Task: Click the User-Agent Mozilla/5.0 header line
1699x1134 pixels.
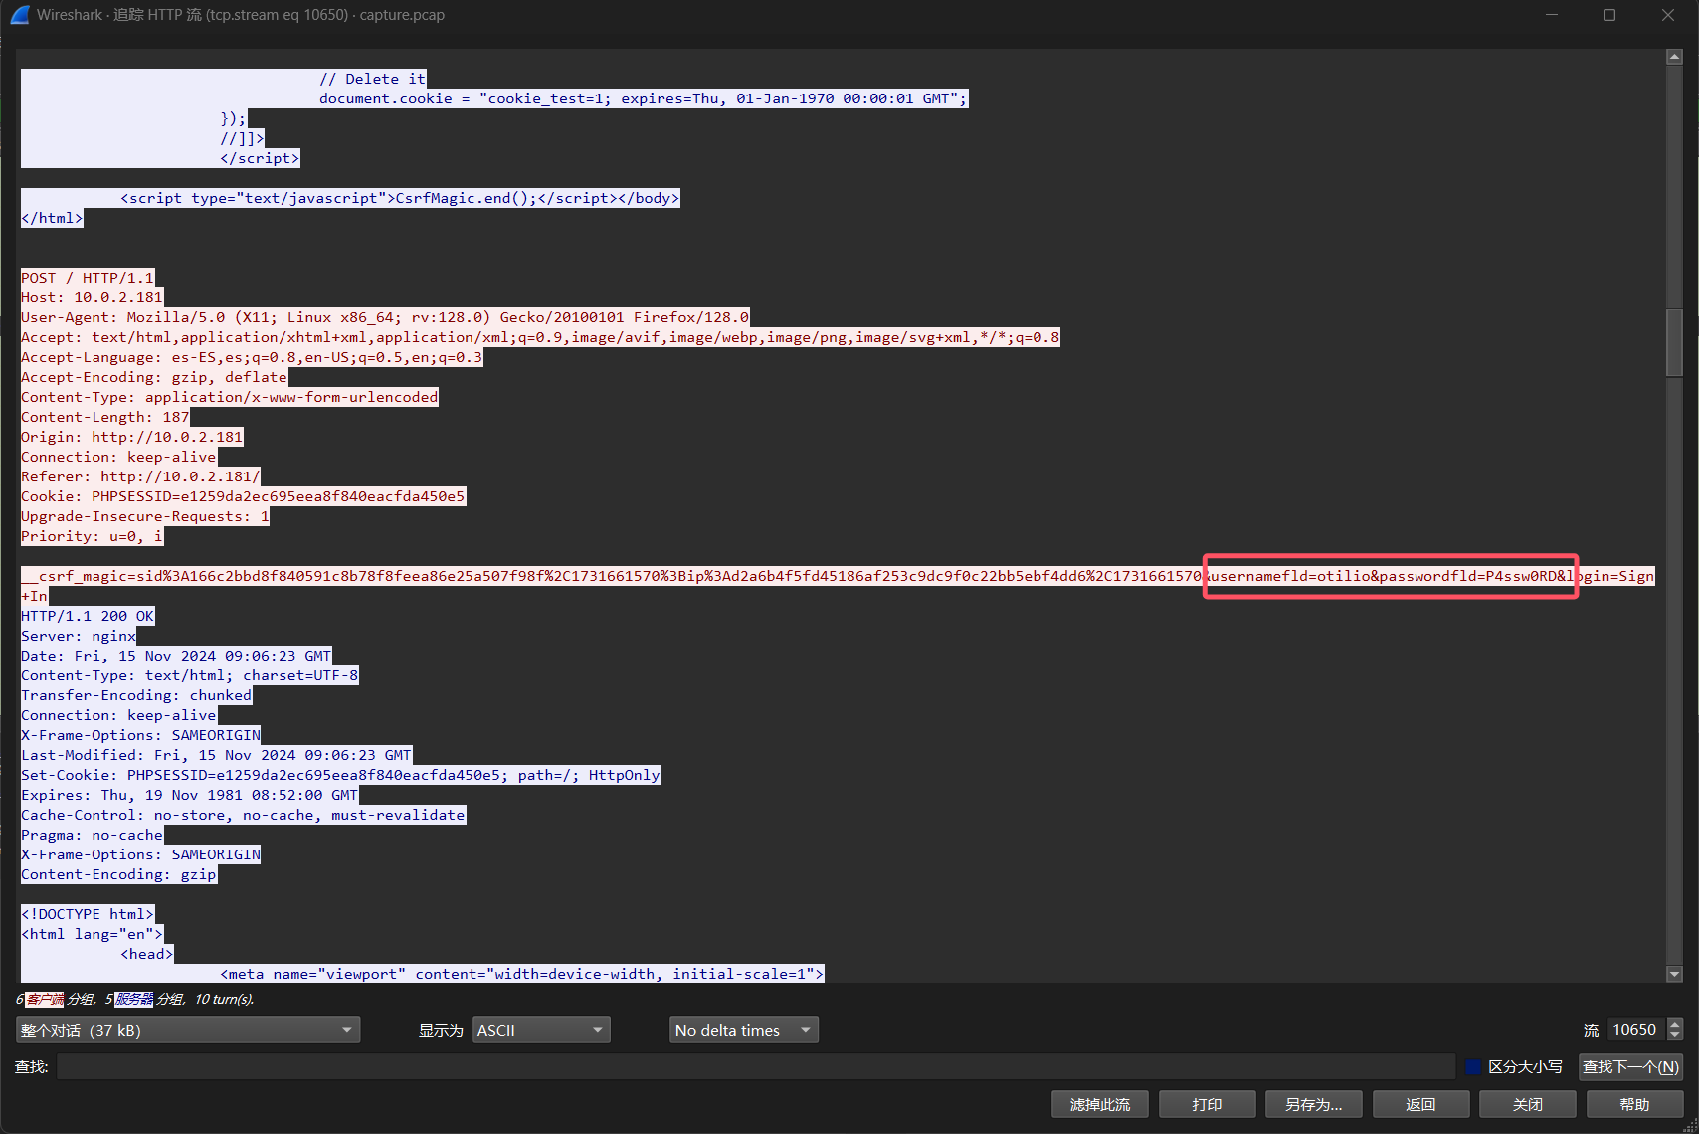Action: tap(385, 317)
